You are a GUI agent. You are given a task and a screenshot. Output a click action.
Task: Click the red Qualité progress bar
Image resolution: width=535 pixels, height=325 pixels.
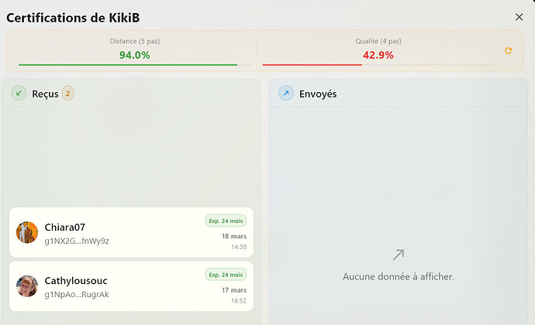tap(312, 65)
